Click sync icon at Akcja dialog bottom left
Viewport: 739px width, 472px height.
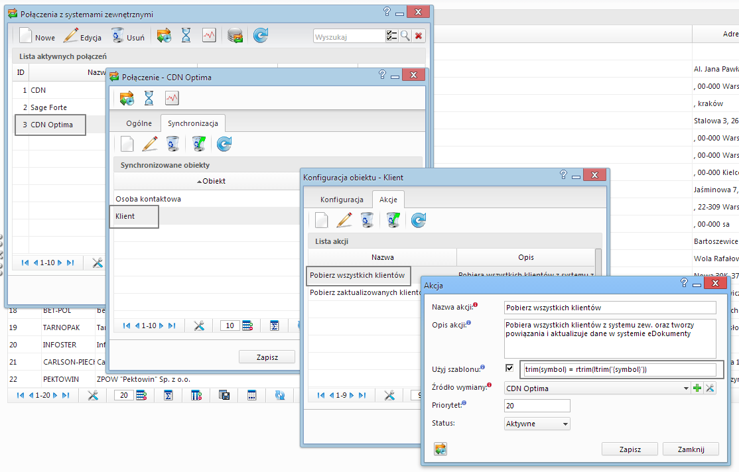tap(440, 449)
